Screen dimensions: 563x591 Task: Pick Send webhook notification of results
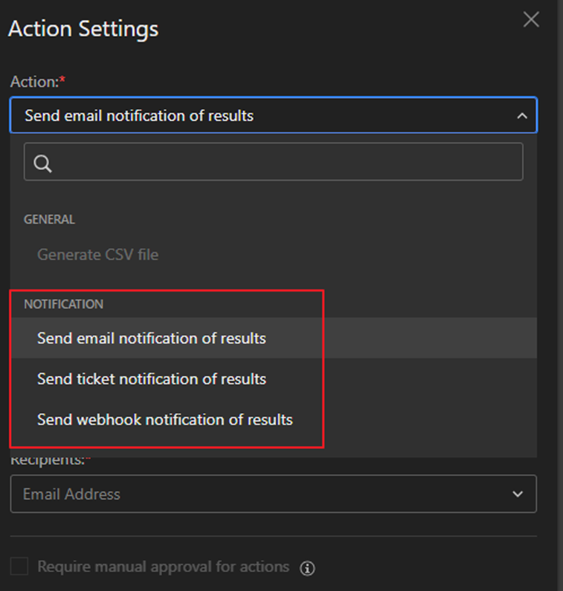pos(165,420)
